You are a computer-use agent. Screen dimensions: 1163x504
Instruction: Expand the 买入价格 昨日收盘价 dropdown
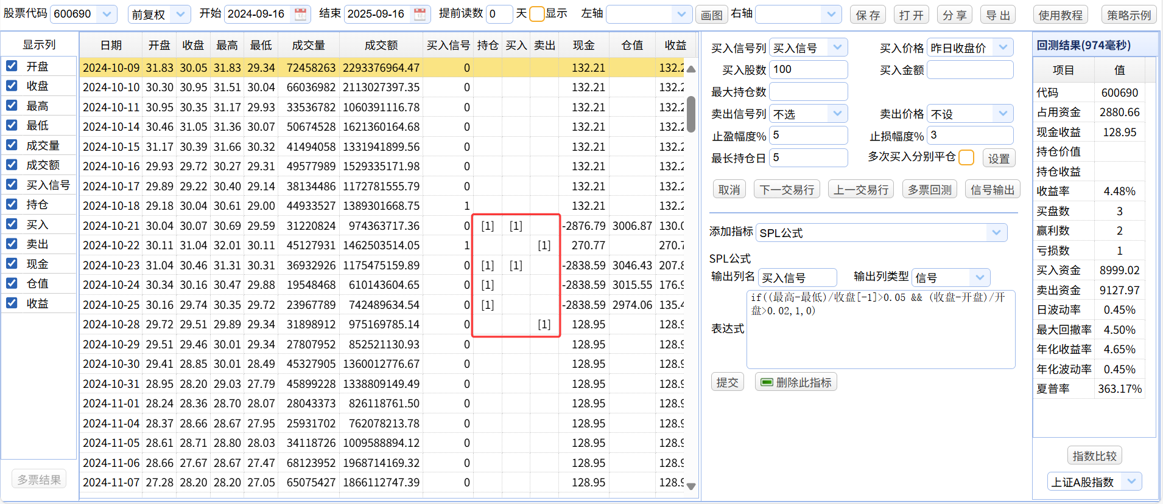click(x=1002, y=47)
